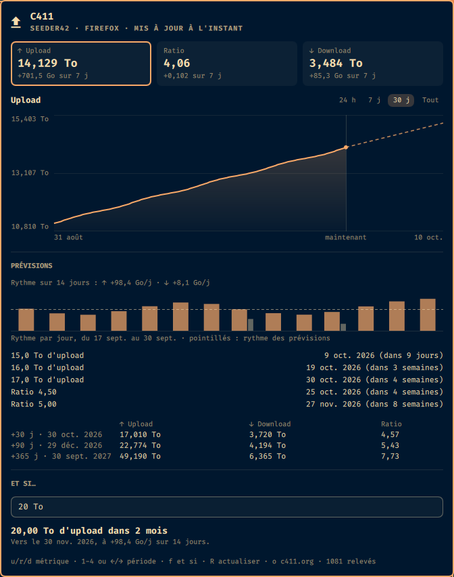Image resolution: width=454 pixels, height=577 pixels.
Task: Click the projected upload value '17,010 To'
Action: 140,434
